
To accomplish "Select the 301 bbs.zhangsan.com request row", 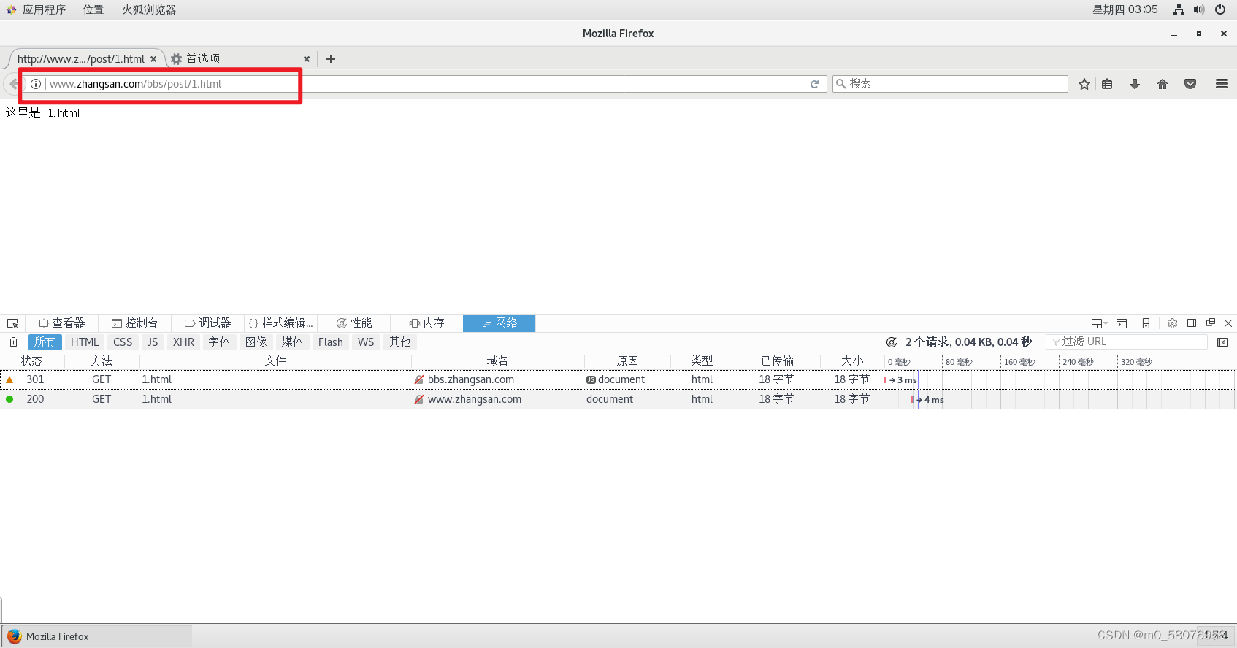I will pyautogui.click(x=618, y=379).
